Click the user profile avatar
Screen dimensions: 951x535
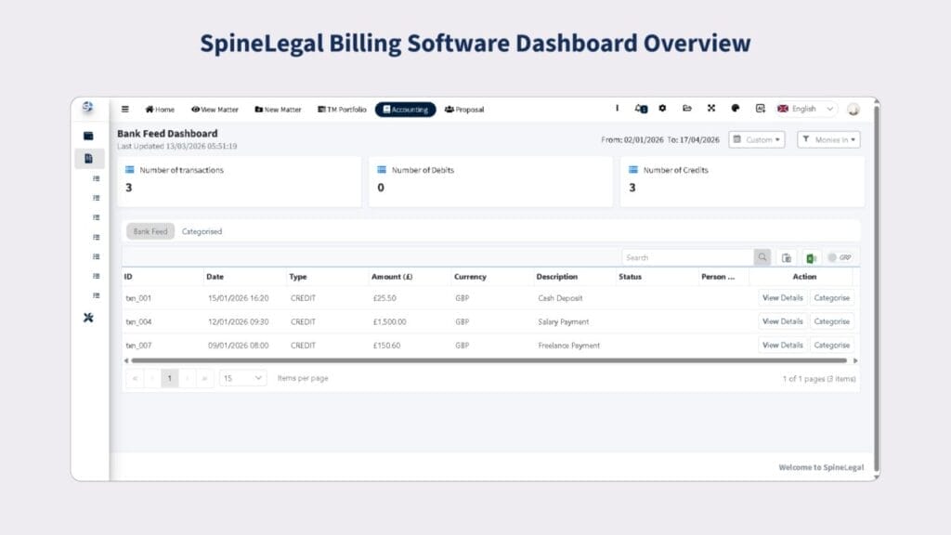tap(853, 110)
